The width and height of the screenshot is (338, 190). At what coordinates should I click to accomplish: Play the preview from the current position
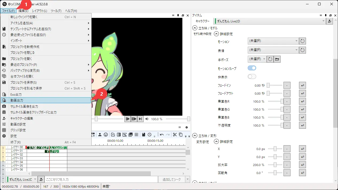[128, 119]
